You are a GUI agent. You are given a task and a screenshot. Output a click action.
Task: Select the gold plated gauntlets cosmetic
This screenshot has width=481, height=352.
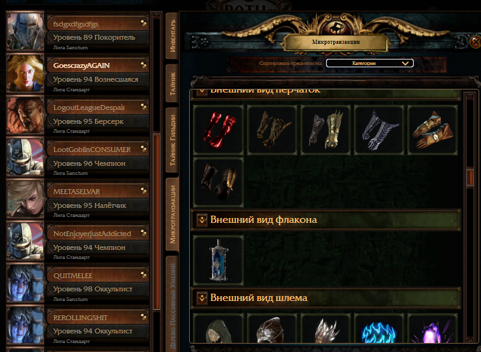325,130
